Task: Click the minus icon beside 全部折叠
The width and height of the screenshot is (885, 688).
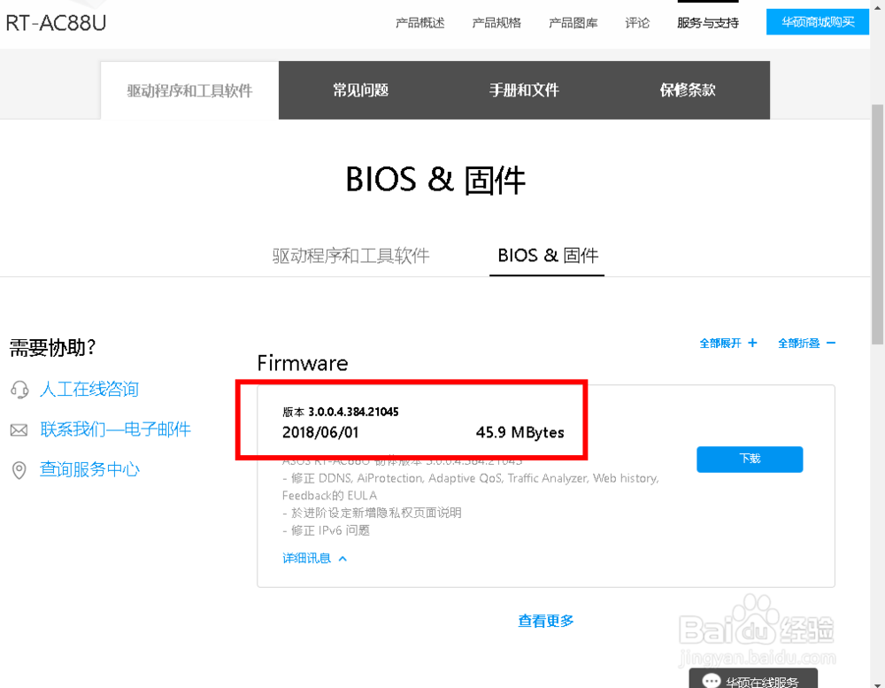Action: pos(831,343)
